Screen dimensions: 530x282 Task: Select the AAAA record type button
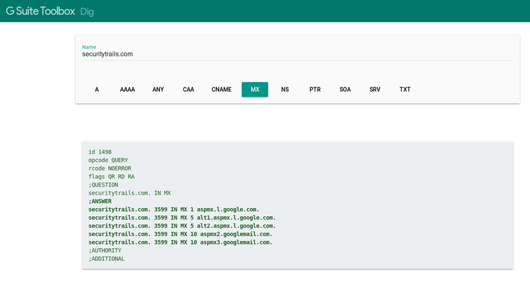(x=128, y=89)
